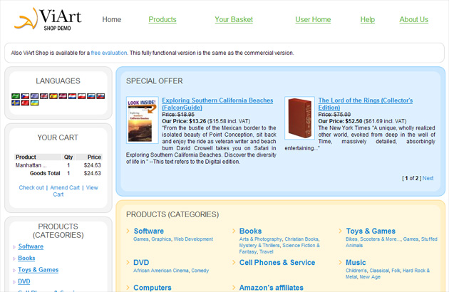Image resolution: width=449 pixels, height=292 pixels.
Task: Open the Southern California Beaches book thumbnail
Action: click(143, 120)
